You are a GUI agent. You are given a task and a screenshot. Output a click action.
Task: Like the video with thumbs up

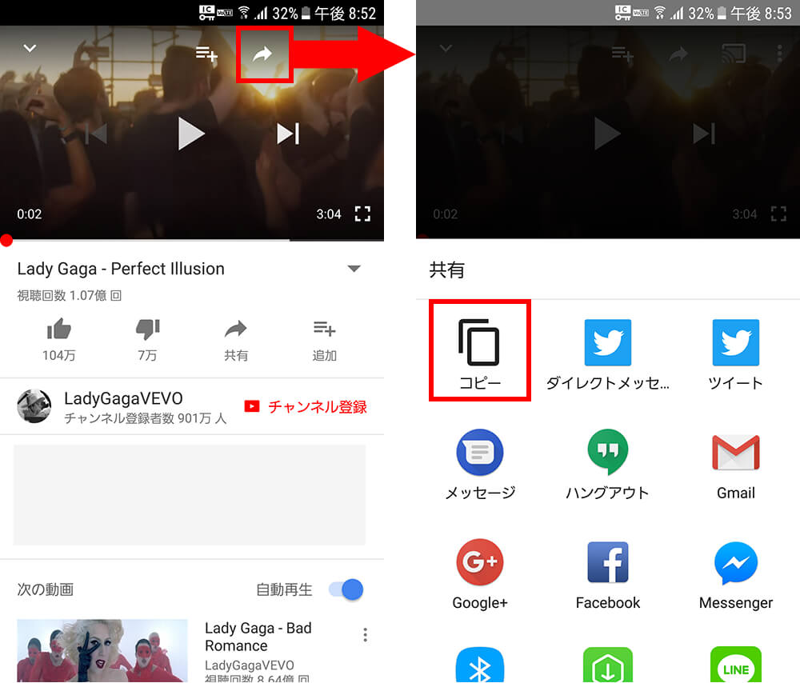pos(59,329)
